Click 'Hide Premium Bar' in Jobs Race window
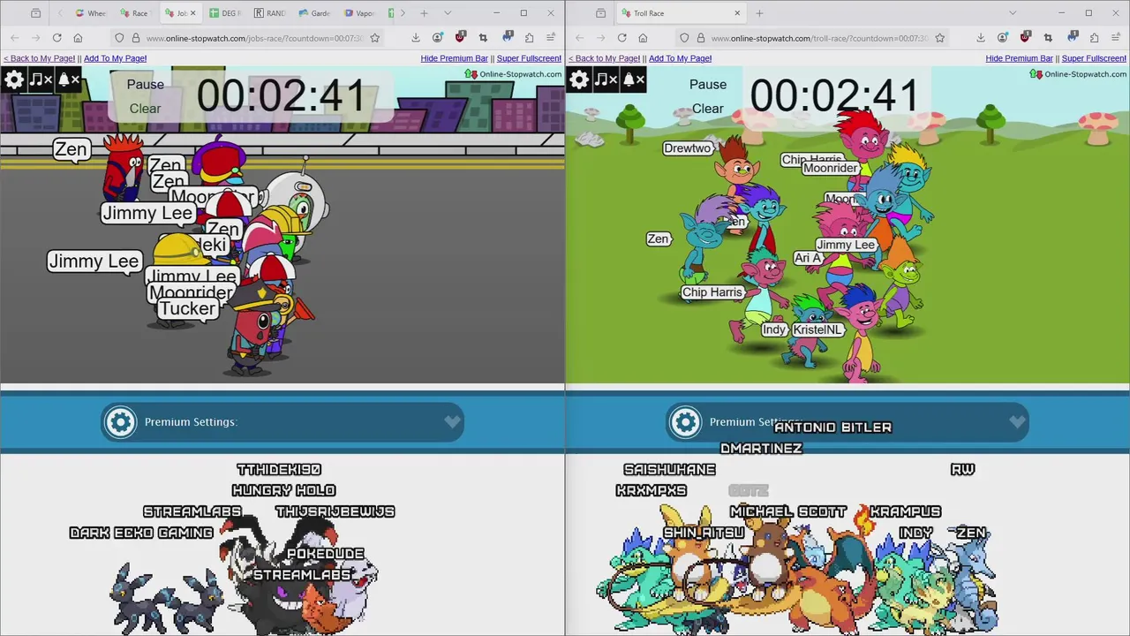1130x636 pixels. pyautogui.click(x=454, y=58)
